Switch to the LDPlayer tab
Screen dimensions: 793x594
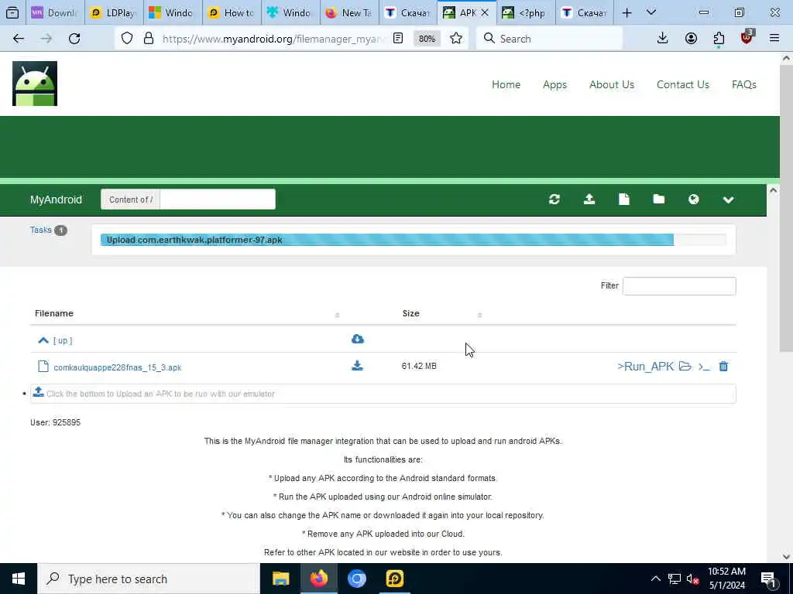click(x=114, y=12)
